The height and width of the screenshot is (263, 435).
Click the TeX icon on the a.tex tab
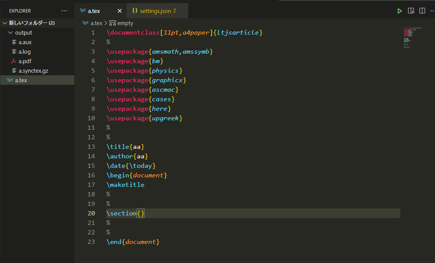[x=83, y=10]
